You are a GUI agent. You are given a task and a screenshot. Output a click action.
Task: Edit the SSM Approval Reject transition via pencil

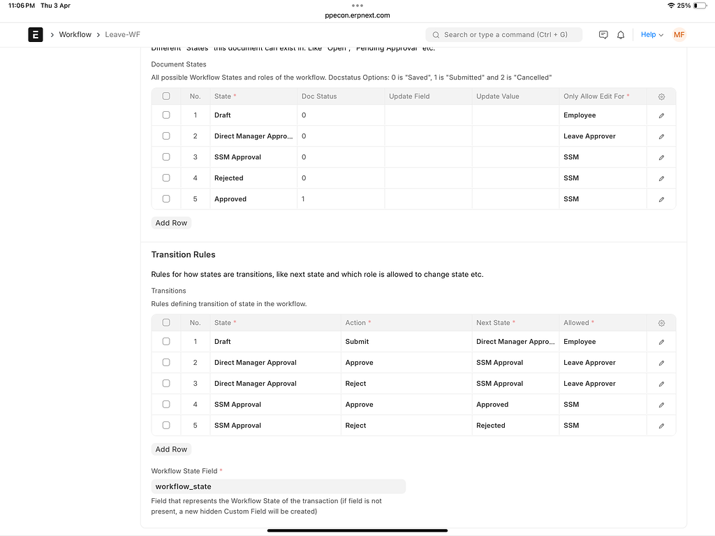(661, 425)
